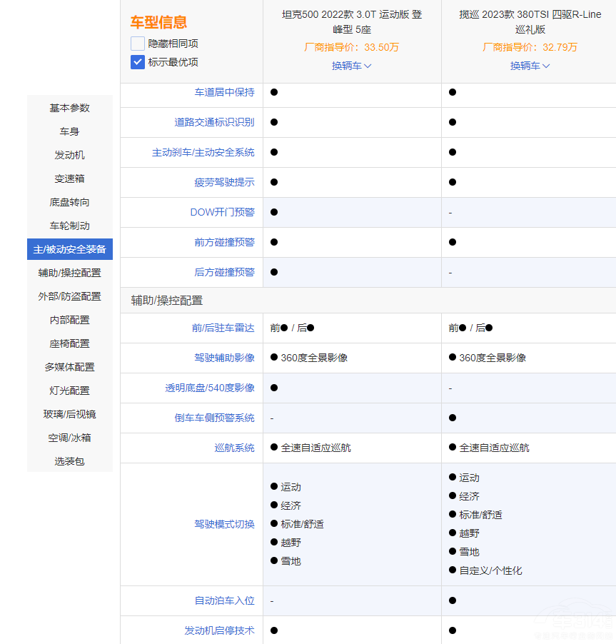Open the 换辆车 dropdown under 揽巡
616x644 pixels.
point(530,65)
